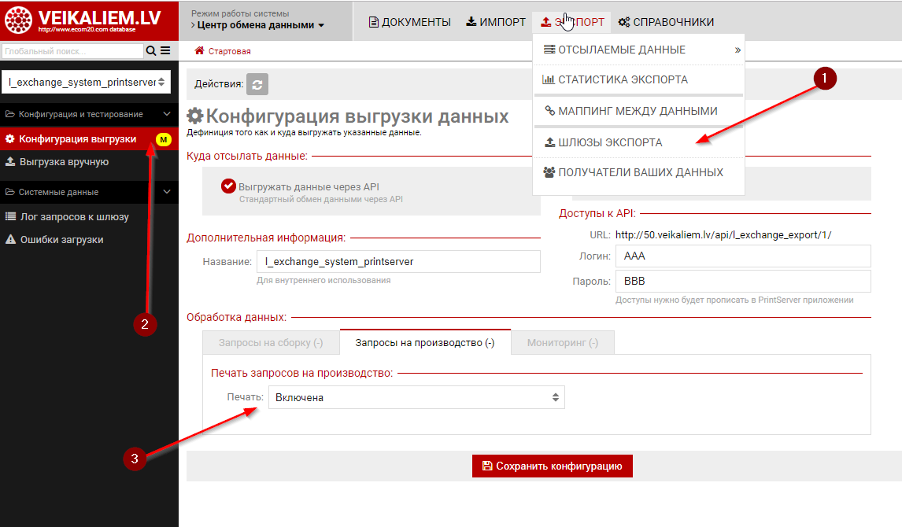Choose Шлюзы экспорта from the export menu
This screenshot has height=527, width=902.
pos(609,142)
